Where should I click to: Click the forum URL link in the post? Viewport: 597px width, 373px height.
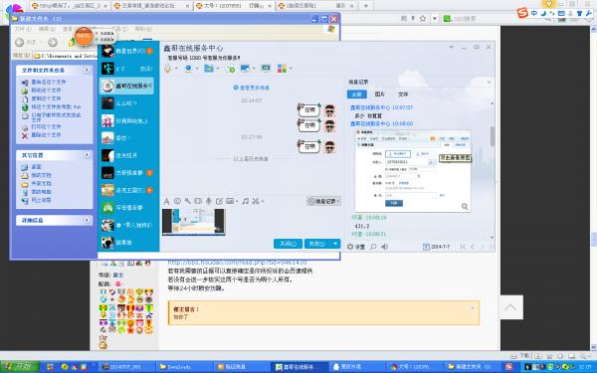[237, 263]
